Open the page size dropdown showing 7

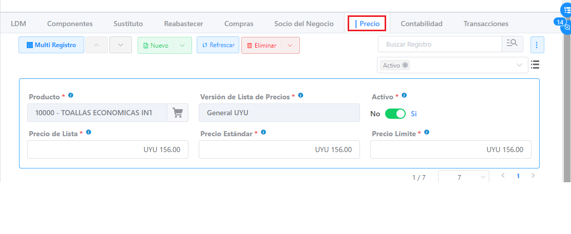pos(463,177)
